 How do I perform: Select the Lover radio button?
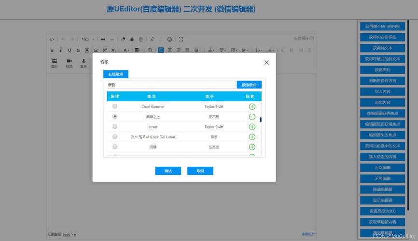tap(115, 126)
